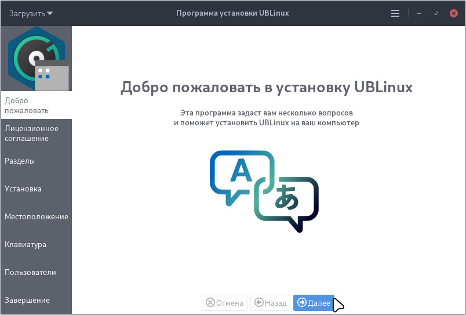The height and width of the screenshot is (315, 466).
Task: Click the heading Добро пожаловать в установку UBLinux
Action: [267, 88]
